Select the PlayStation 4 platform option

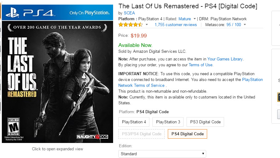pyautogui.click(x=134, y=122)
